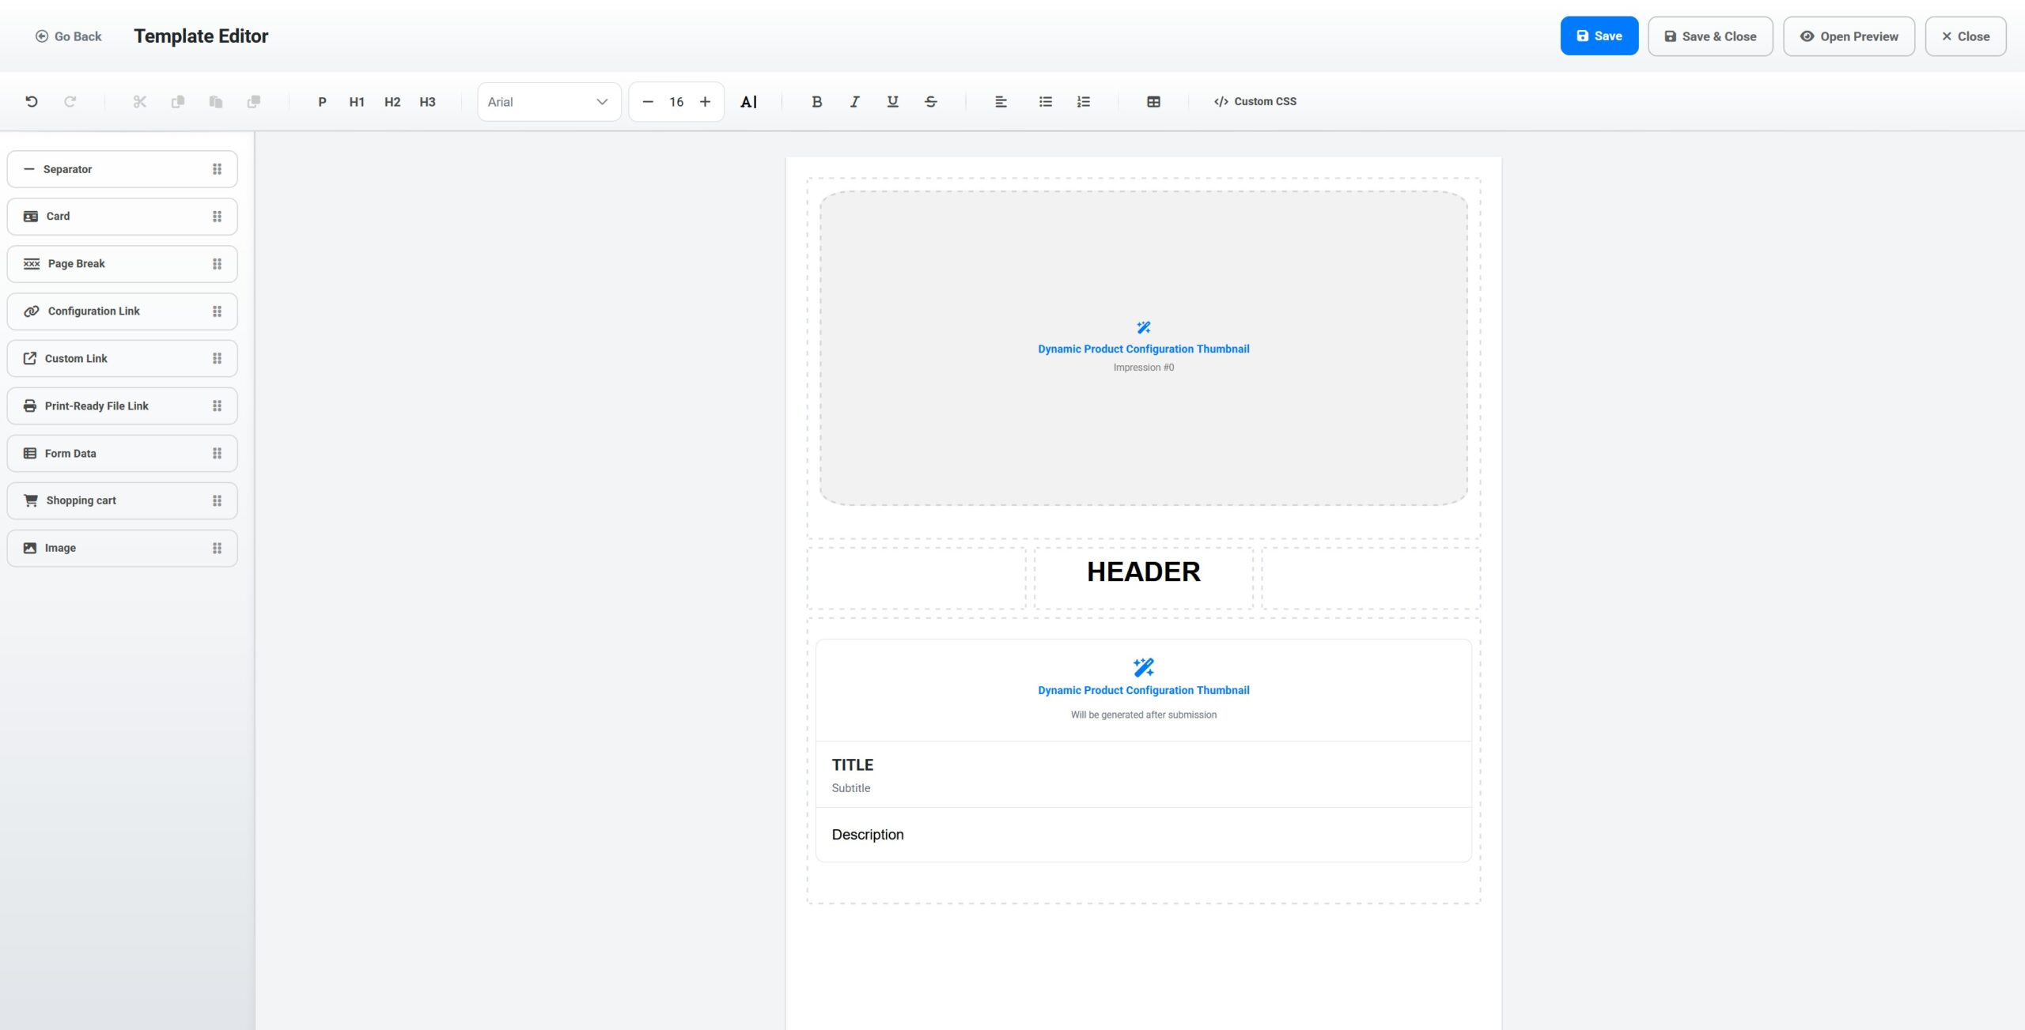
Task: Click the blue Save button
Action: 1599,36
